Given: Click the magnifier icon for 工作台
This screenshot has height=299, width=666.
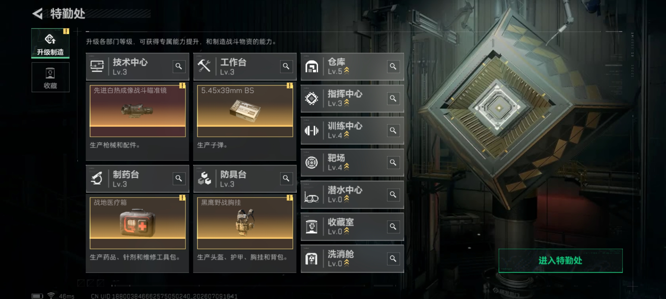Looking at the screenshot, I should [286, 66].
